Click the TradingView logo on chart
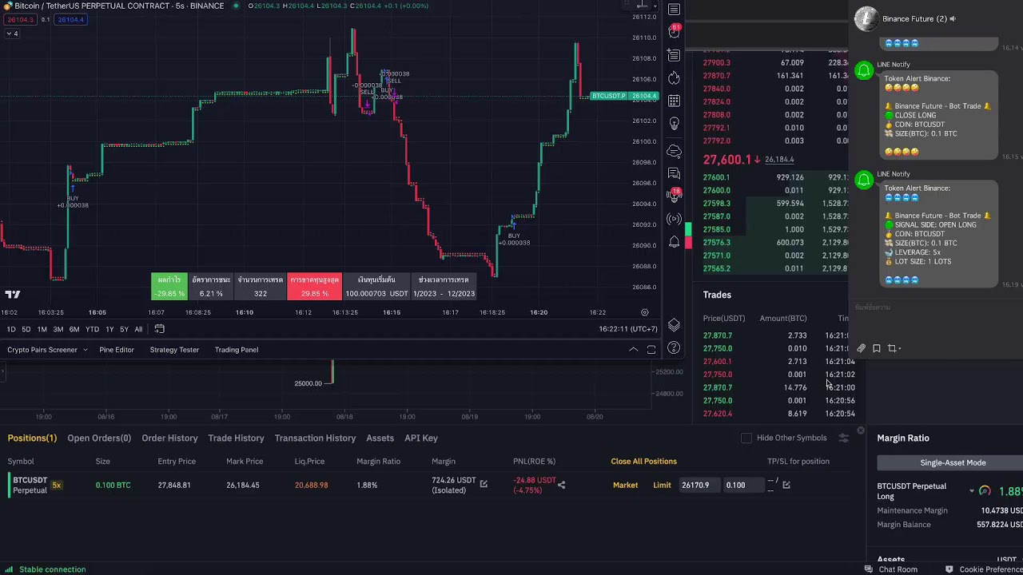This screenshot has width=1023, height=575. (x=12, y=294)
